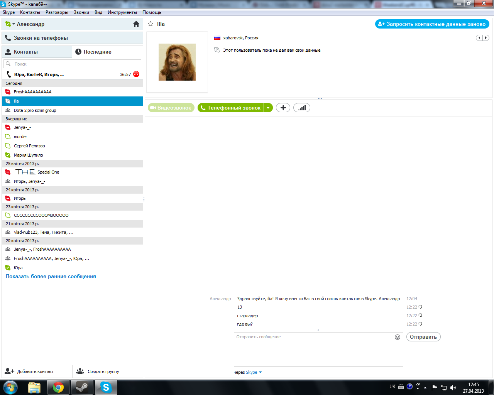Screen dimensions: 494x395
Task: Open Звонки на телефоны
Action: [73, 38]
